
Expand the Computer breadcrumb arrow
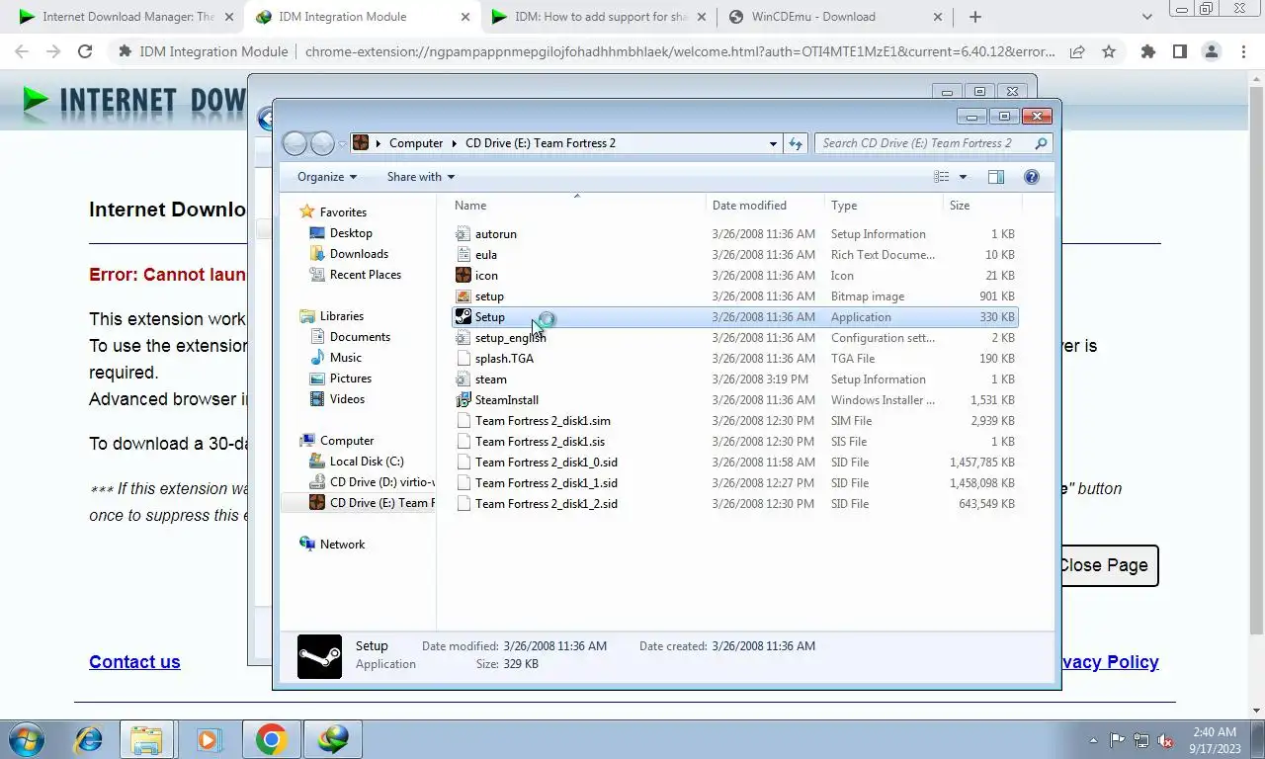(x=454, y=143)
